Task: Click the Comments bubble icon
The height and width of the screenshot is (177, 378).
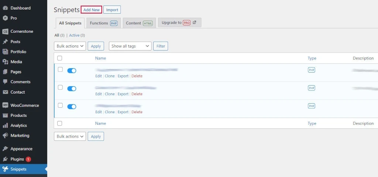Action: 5,82
